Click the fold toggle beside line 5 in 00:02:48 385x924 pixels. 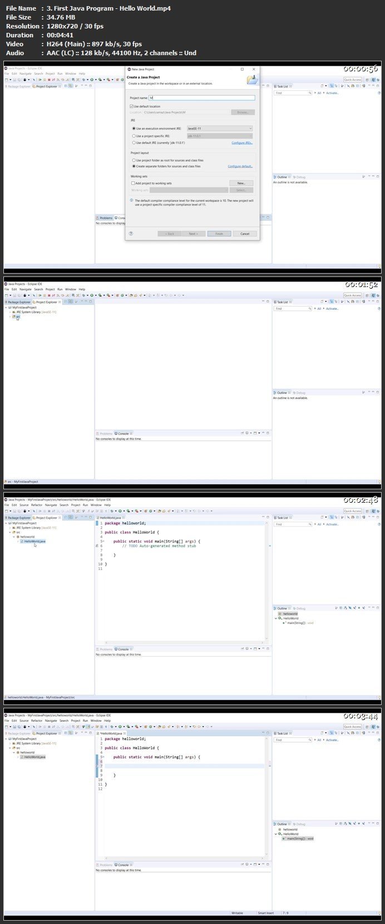coord(103,542)
